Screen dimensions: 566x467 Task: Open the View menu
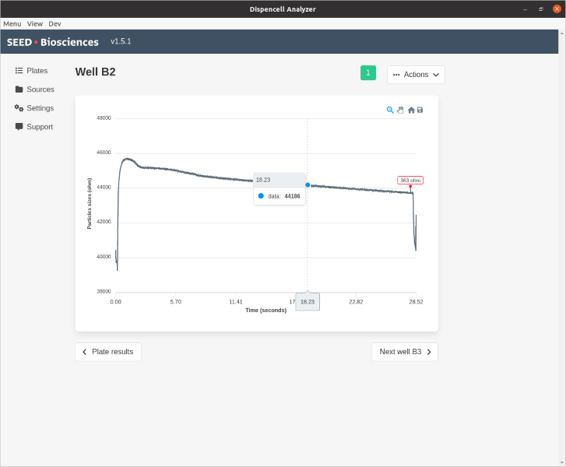click(35, 24)
